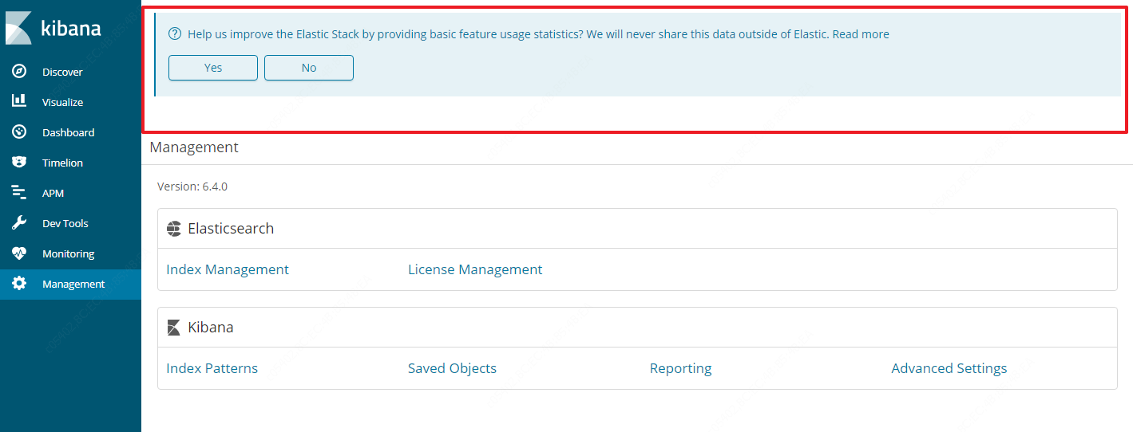The width and height of the screenshot is (1133, 432).
Task: Open the Reporting link
Action: click(680, 368)
